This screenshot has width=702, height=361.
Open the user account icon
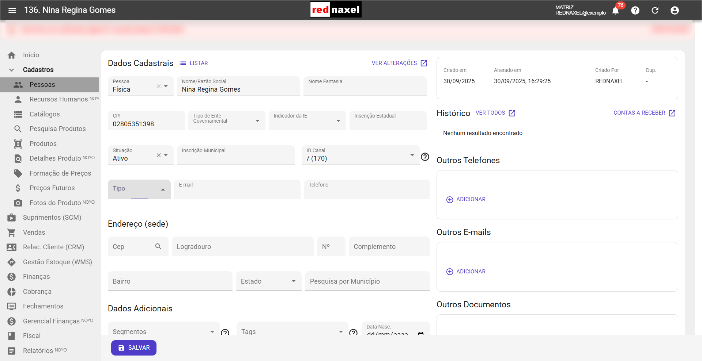(x=675, y=11)
